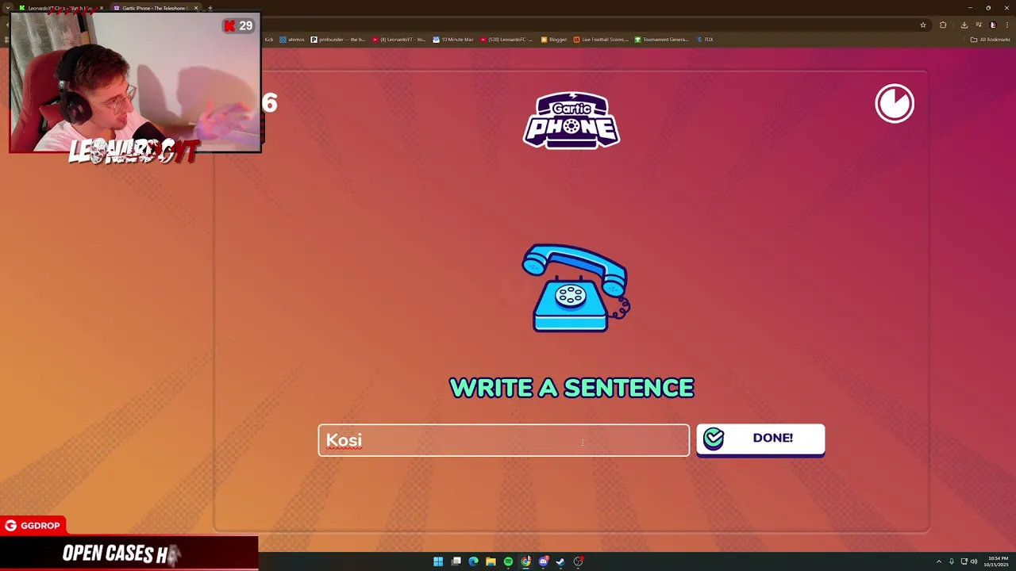The height and width of the screenshot is (571, 1016).
Task: Open the volume tray icon
Action: pyautogui.click(x=974, y=561)
